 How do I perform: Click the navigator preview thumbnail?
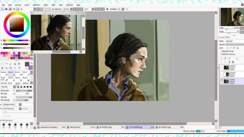(232, 17)
